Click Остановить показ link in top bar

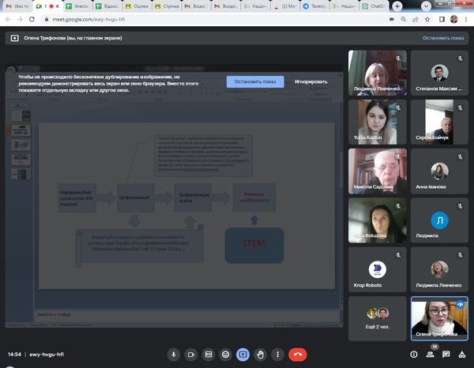coord(445,37)
